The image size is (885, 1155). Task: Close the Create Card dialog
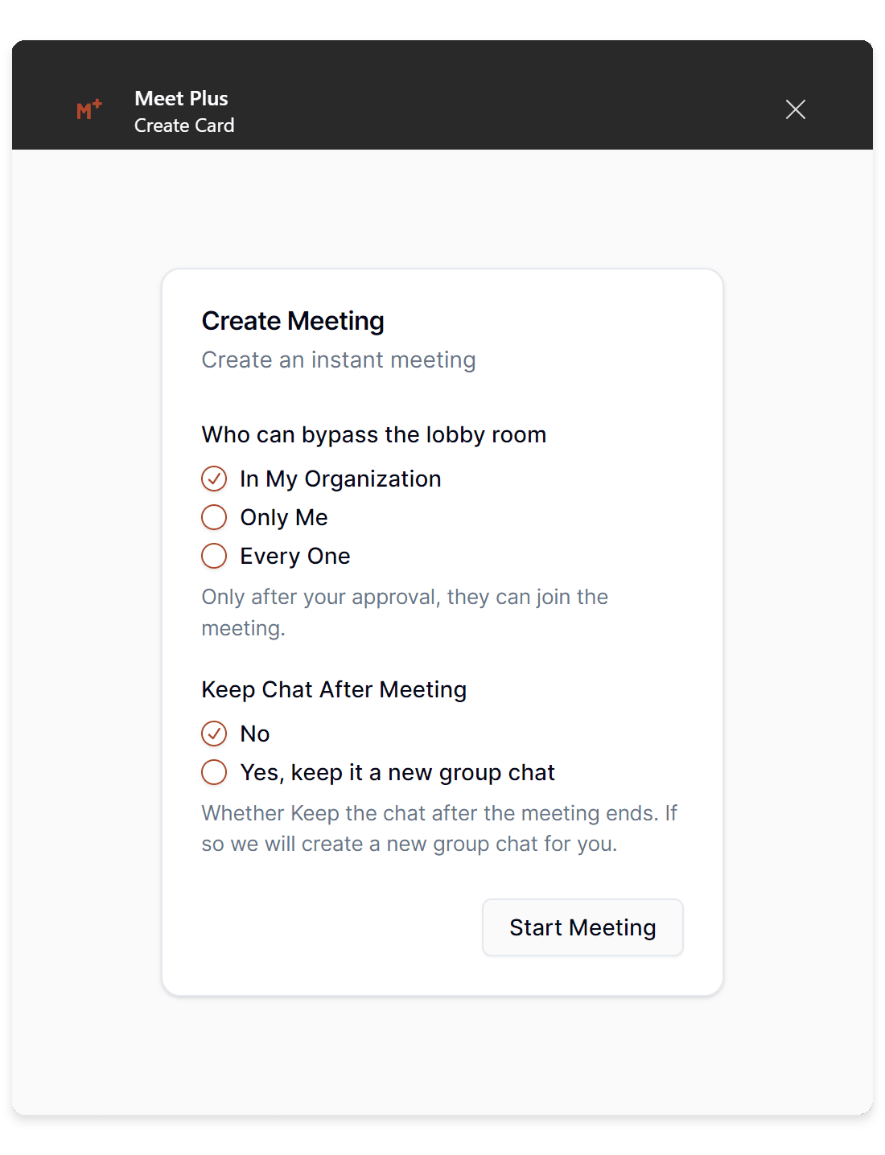coord(795,109)
